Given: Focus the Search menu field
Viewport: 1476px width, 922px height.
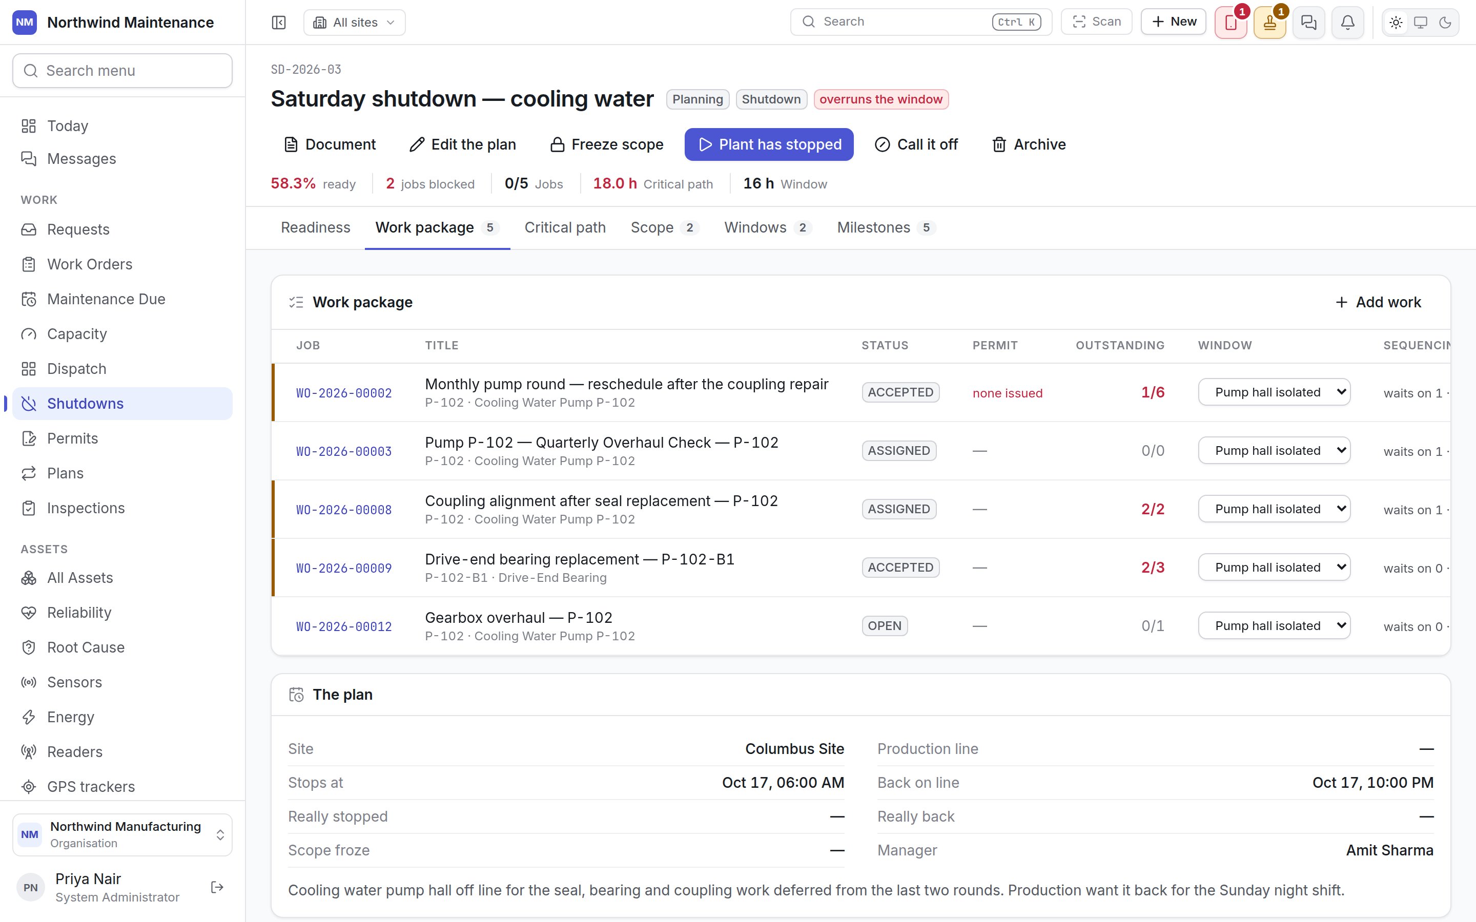Looking at the screenshot, I should (122, 71).
